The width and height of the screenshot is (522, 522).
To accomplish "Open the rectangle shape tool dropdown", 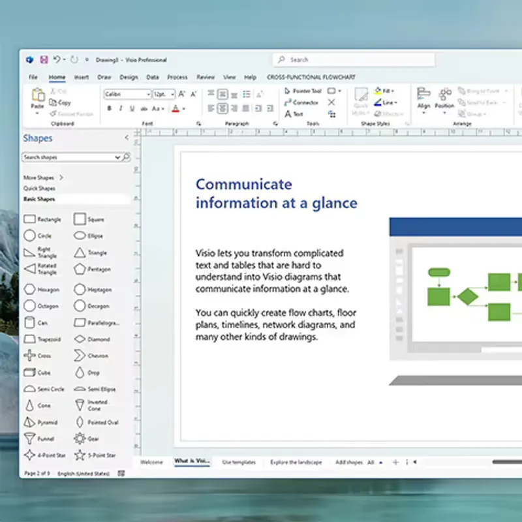I will [x=339, y=91].
